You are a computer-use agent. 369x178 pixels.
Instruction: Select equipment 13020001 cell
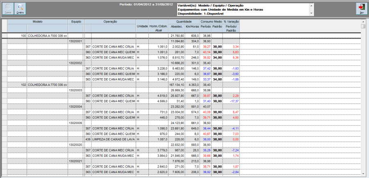pyautogui.click(x=75, y=41)
